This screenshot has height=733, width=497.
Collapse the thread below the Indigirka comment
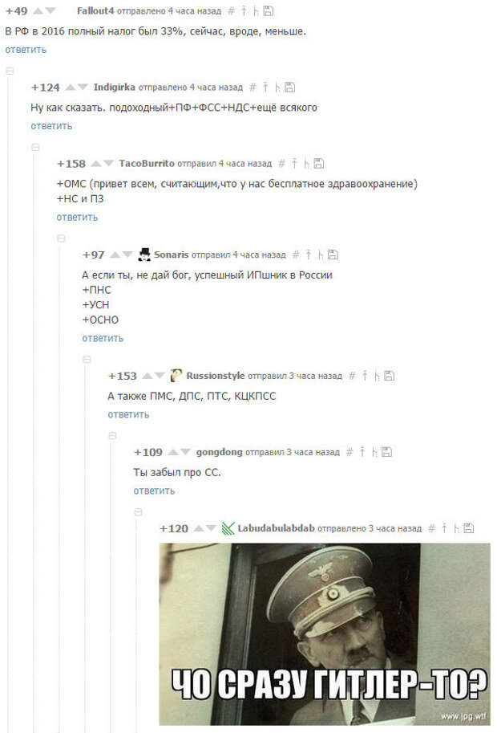coord(35,147)
